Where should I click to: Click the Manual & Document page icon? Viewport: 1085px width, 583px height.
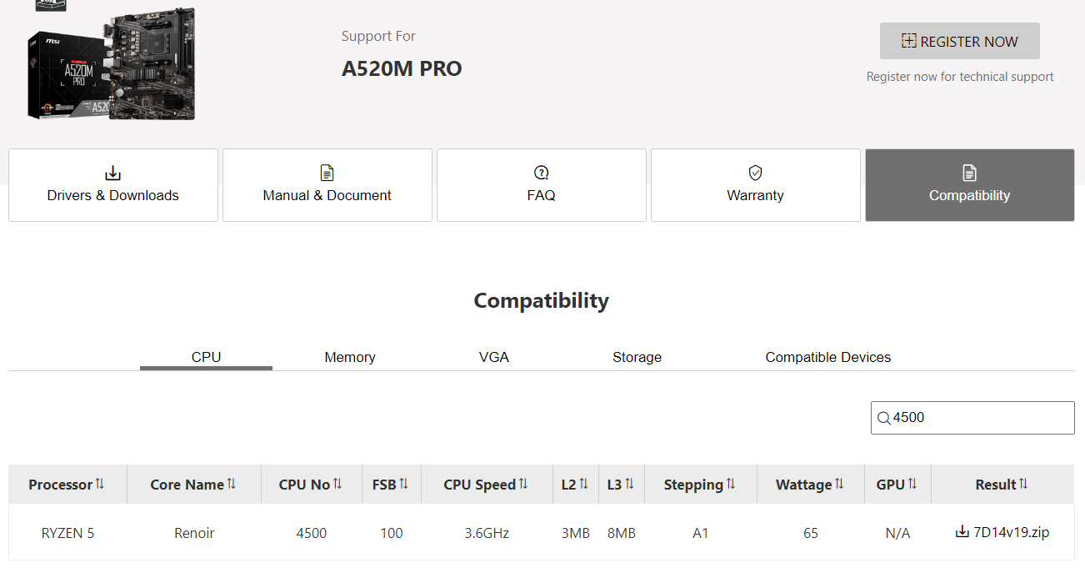327,173
